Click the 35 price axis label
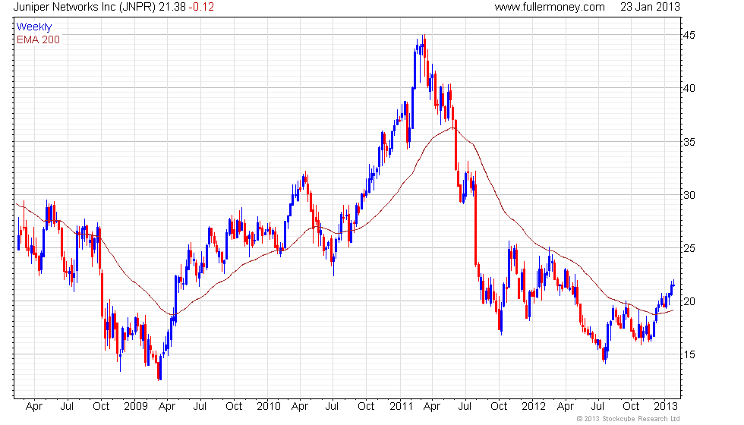Screen dimensions: 744x425 (x=689, y=142)
